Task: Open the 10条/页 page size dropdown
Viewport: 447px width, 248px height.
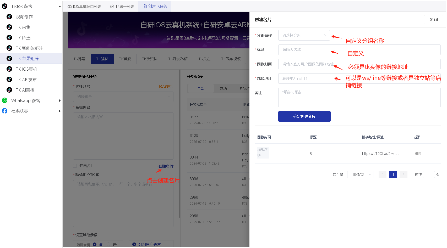Action: click(360, 174)
